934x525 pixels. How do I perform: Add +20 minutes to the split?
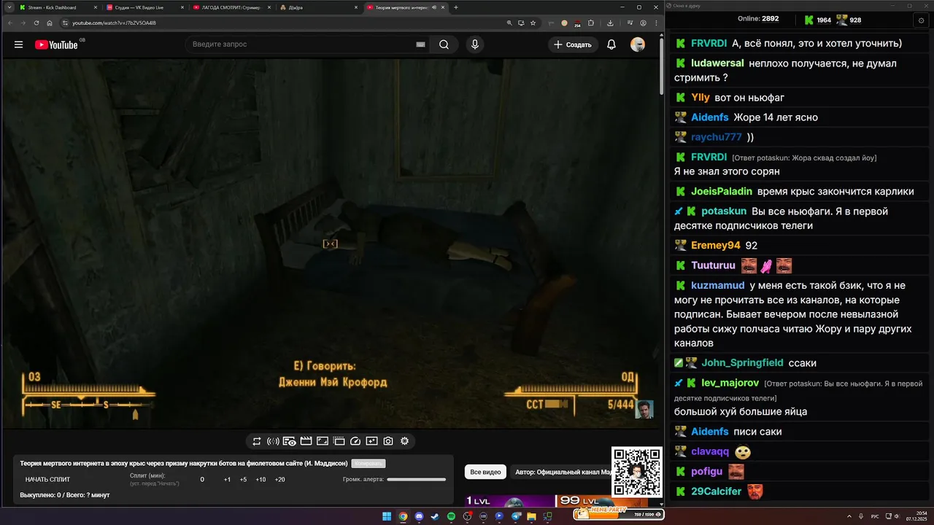tap(279, 480)
